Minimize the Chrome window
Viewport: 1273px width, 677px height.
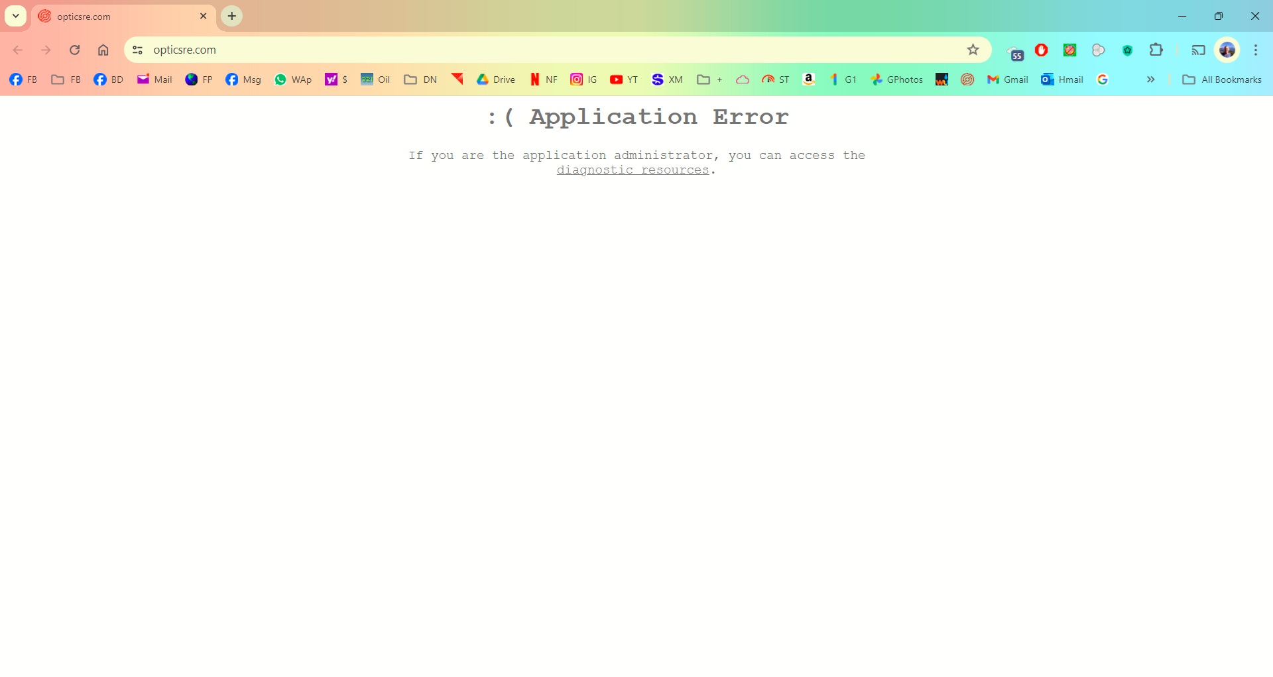pyautogui.click(x=1182, y=16)
